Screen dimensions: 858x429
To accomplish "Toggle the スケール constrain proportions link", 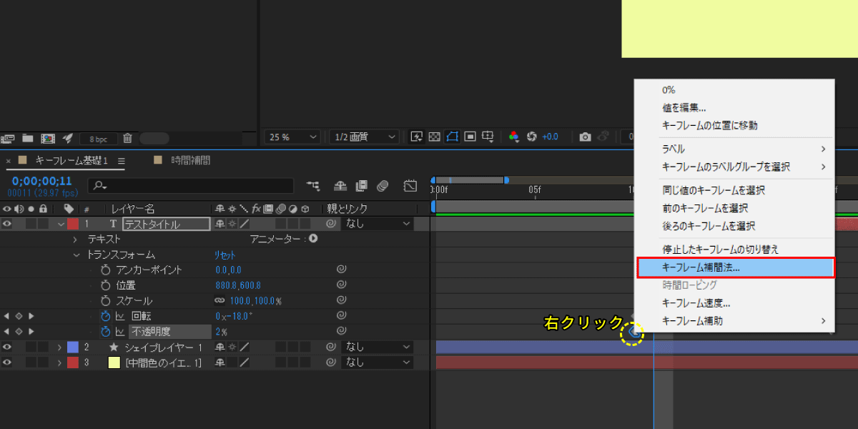I will (x=220, y=300).
